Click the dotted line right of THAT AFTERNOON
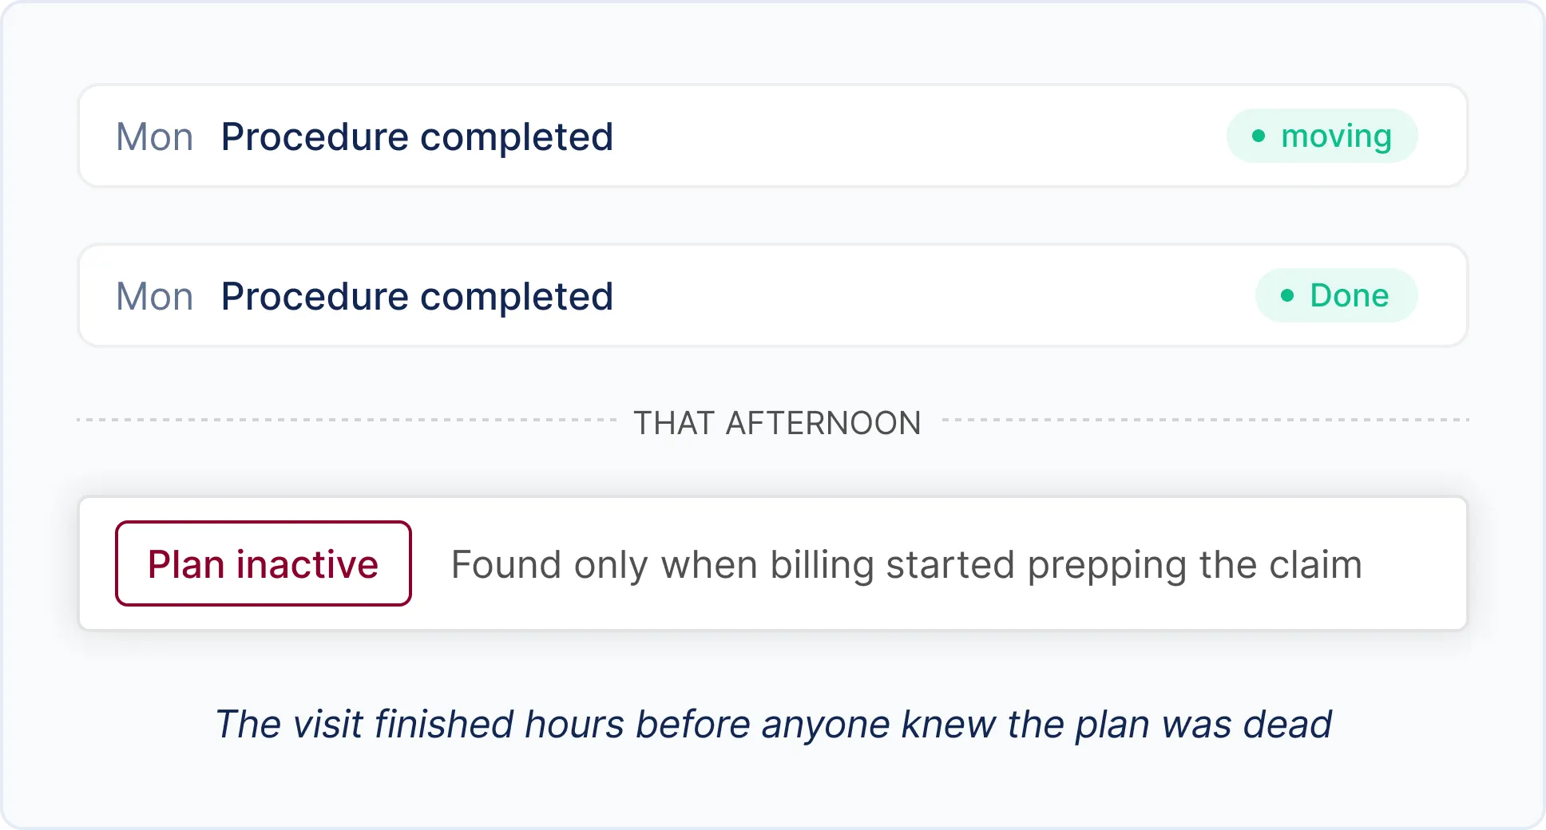Viewport: 1546px width, 830px height. click(x=1205, y=420)
